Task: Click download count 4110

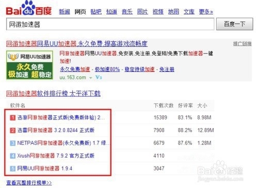Action: [159, 156]
